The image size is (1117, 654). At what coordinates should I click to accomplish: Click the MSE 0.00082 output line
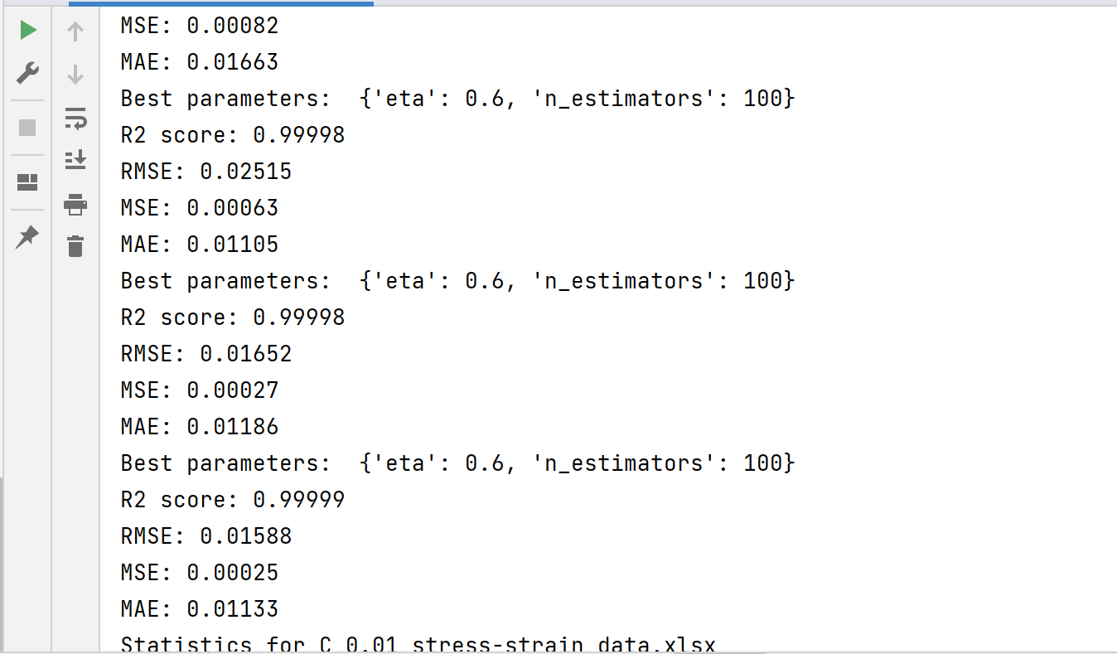[x=199, y=25]
